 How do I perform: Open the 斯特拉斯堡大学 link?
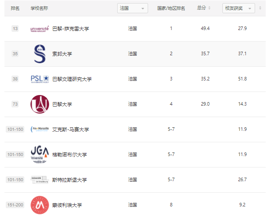pos(69,180)
